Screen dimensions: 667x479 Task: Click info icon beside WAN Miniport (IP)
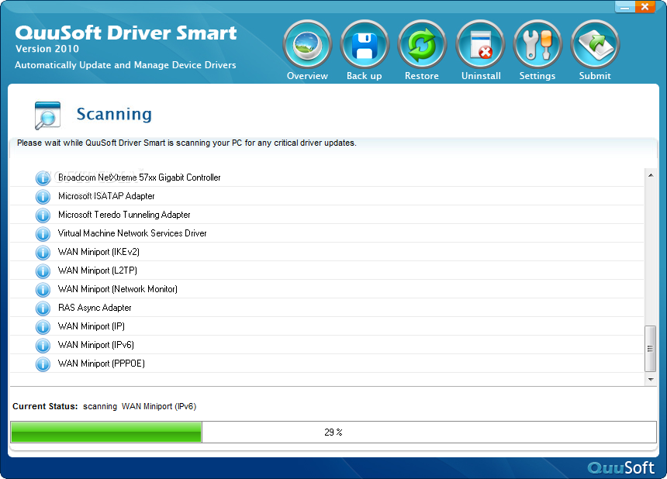[43, 327]
